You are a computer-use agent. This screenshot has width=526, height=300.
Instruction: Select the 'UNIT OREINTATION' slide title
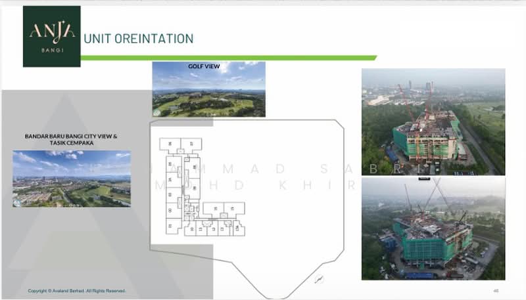(x=139, y=39)
